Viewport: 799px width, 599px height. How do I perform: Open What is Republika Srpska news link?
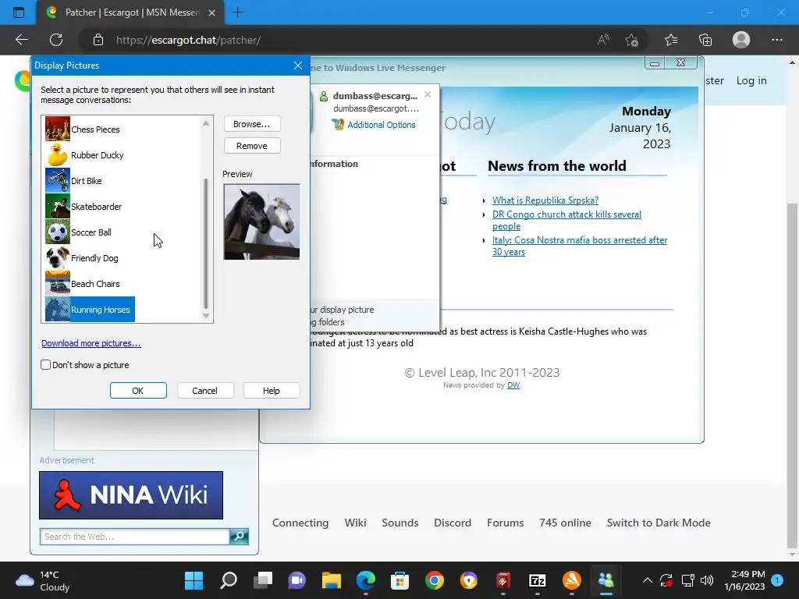[545, 200]
